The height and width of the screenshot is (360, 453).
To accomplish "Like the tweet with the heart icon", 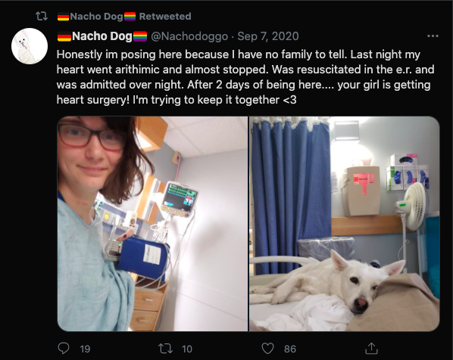I will 267,349.
